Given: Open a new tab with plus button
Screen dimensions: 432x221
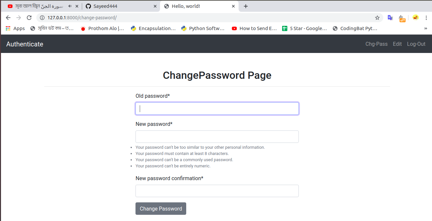Looking at the screenshot, I should 246,6.
